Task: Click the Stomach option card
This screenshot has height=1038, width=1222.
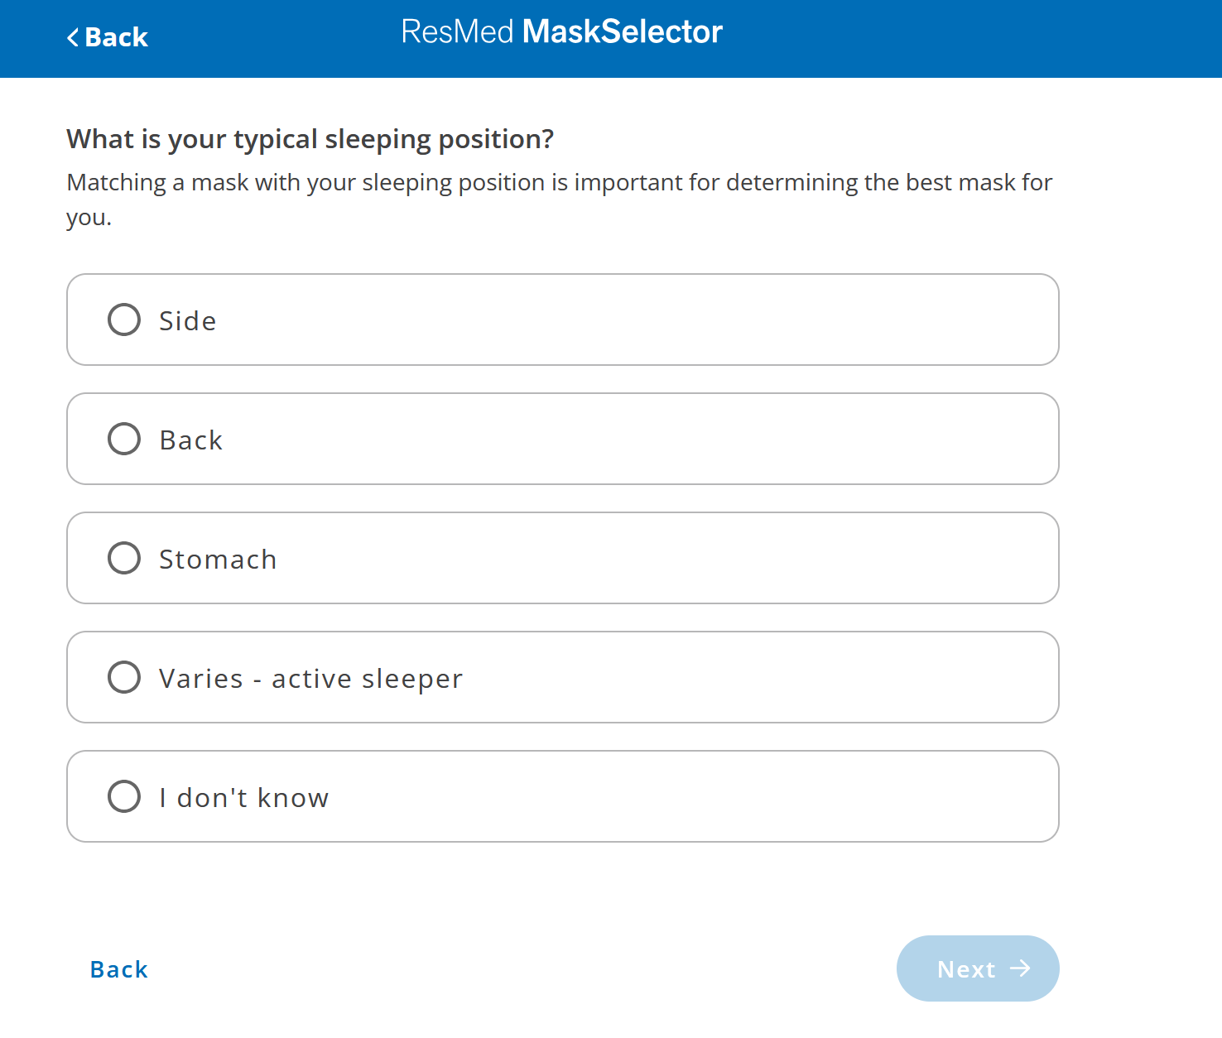Action: (563, 558)
